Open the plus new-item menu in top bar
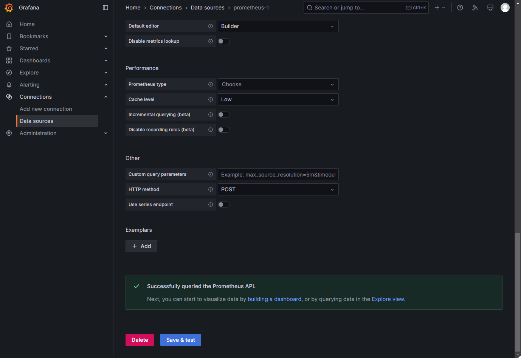 click(x=440, y=8)
